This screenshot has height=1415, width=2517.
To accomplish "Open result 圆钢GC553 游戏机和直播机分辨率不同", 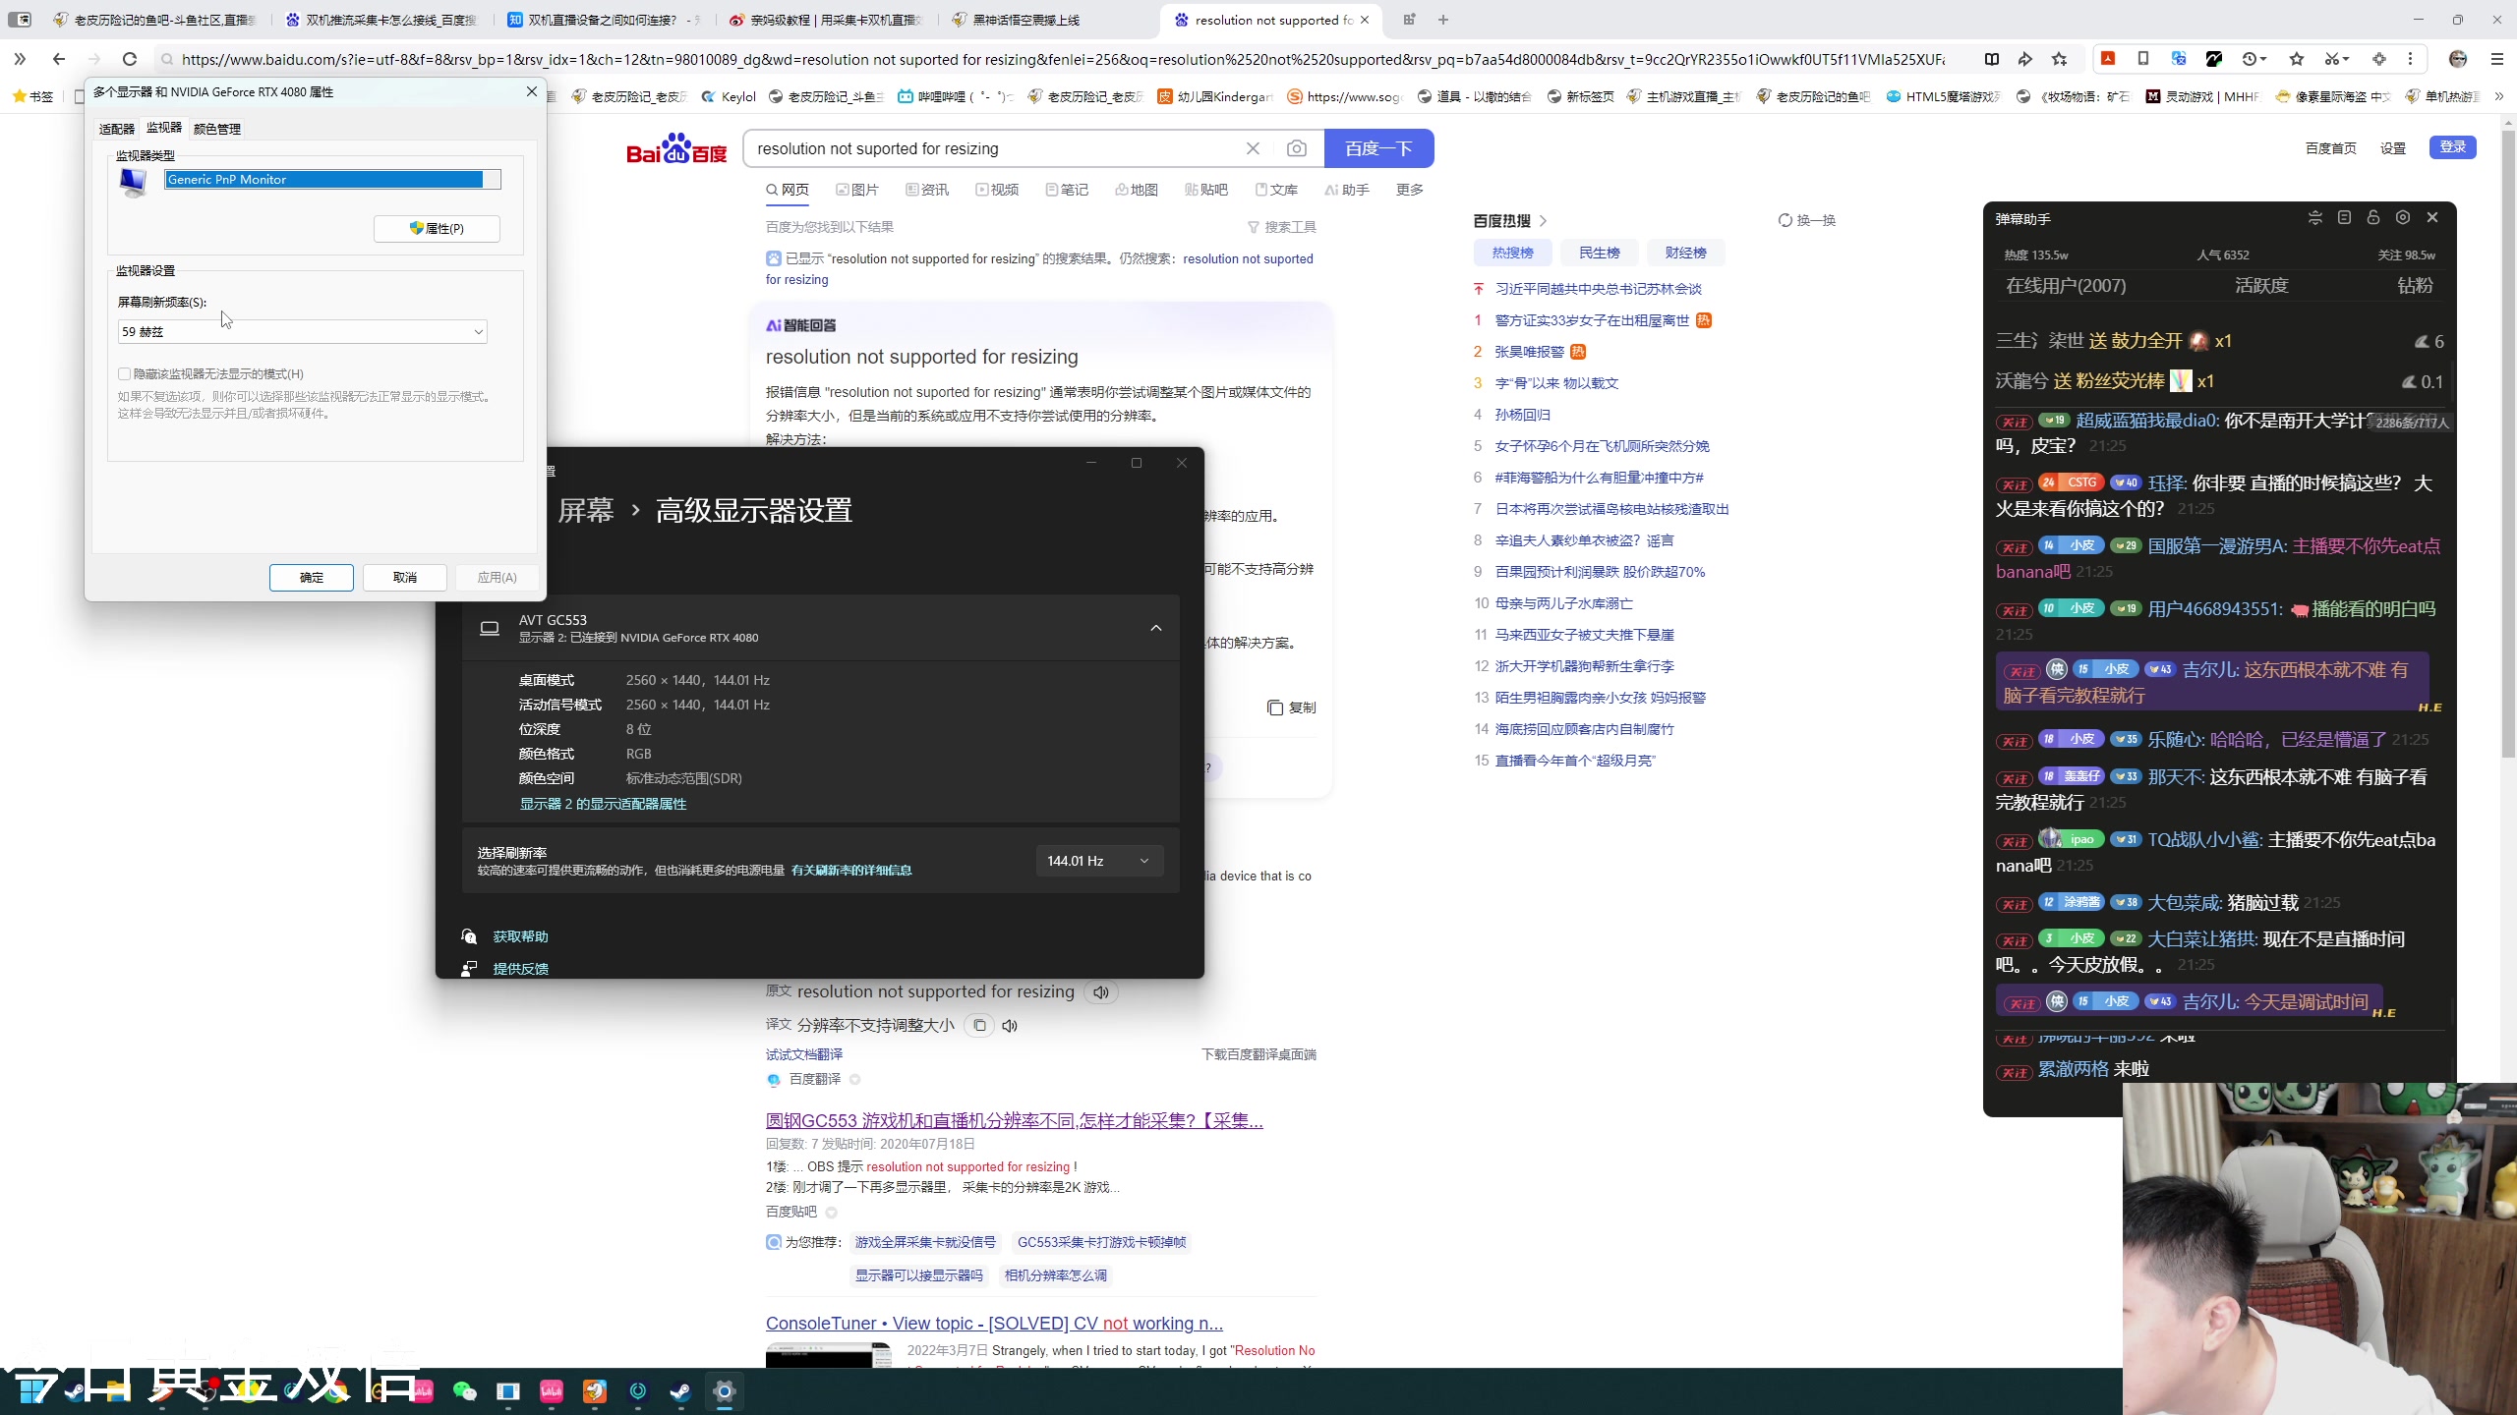I will 1015,1120.
